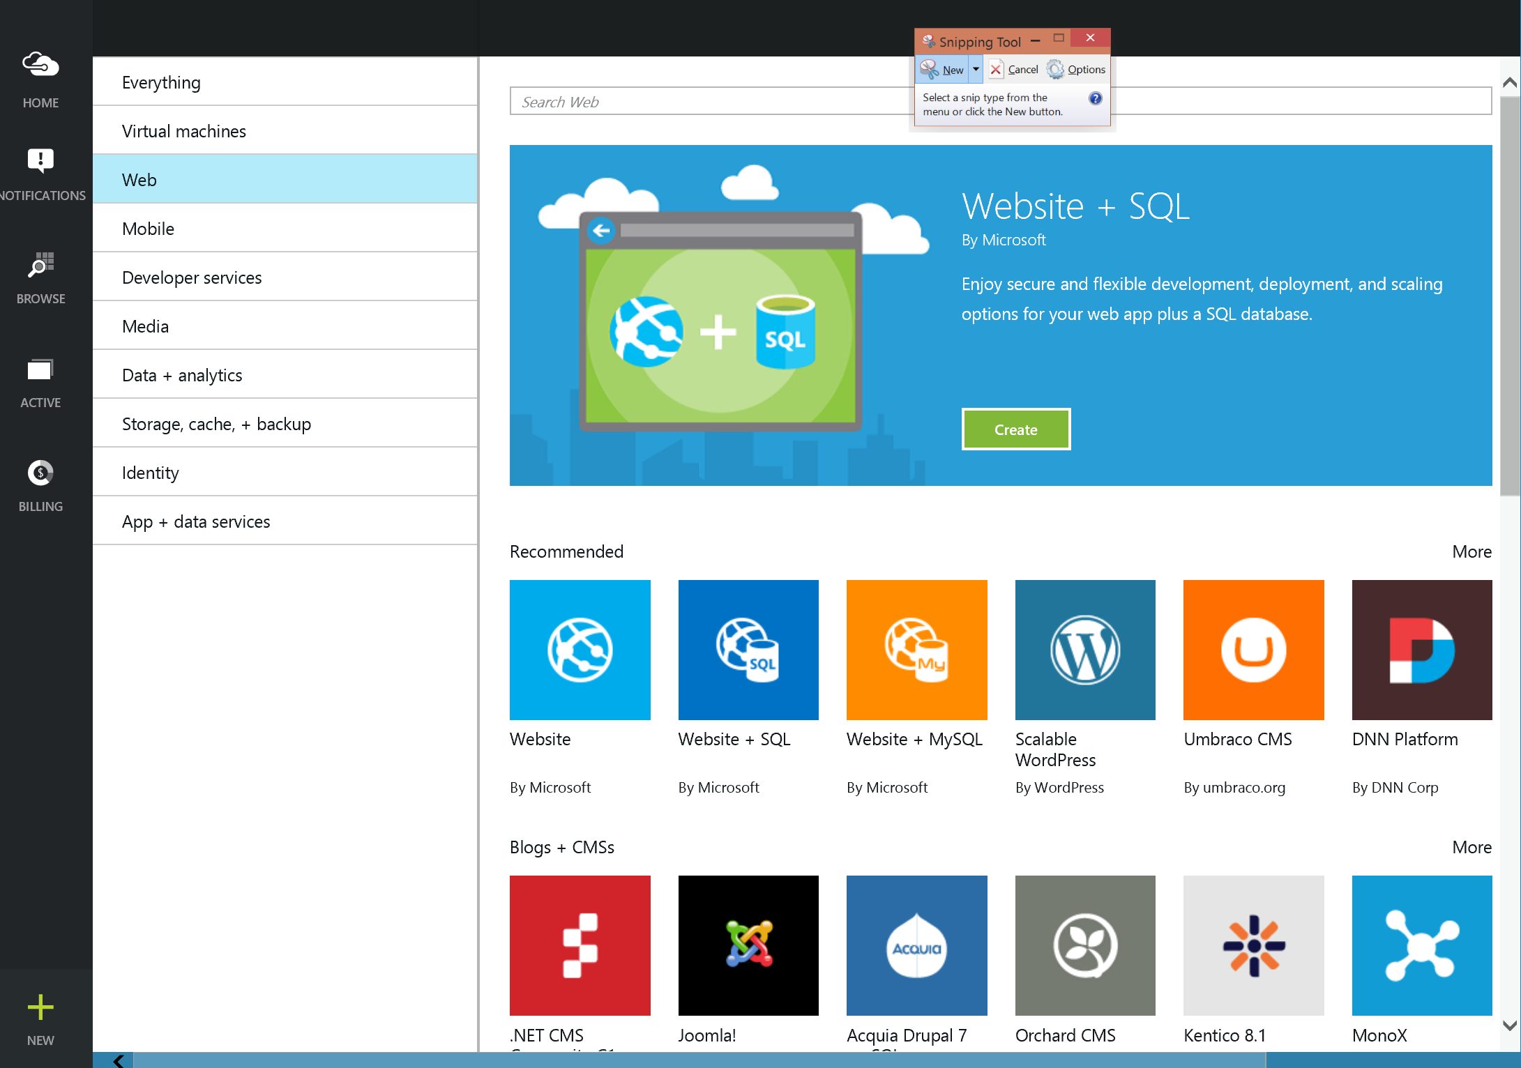This screenshot has height=1068, width=1521.
Task: Select the Acquia Drupal 7 tile
Action: click(x=916, y=945)
